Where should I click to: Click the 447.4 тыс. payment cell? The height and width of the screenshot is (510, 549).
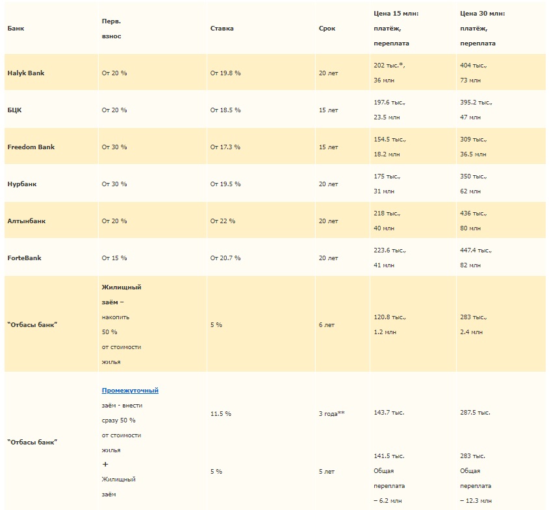[x=476, y=250]
